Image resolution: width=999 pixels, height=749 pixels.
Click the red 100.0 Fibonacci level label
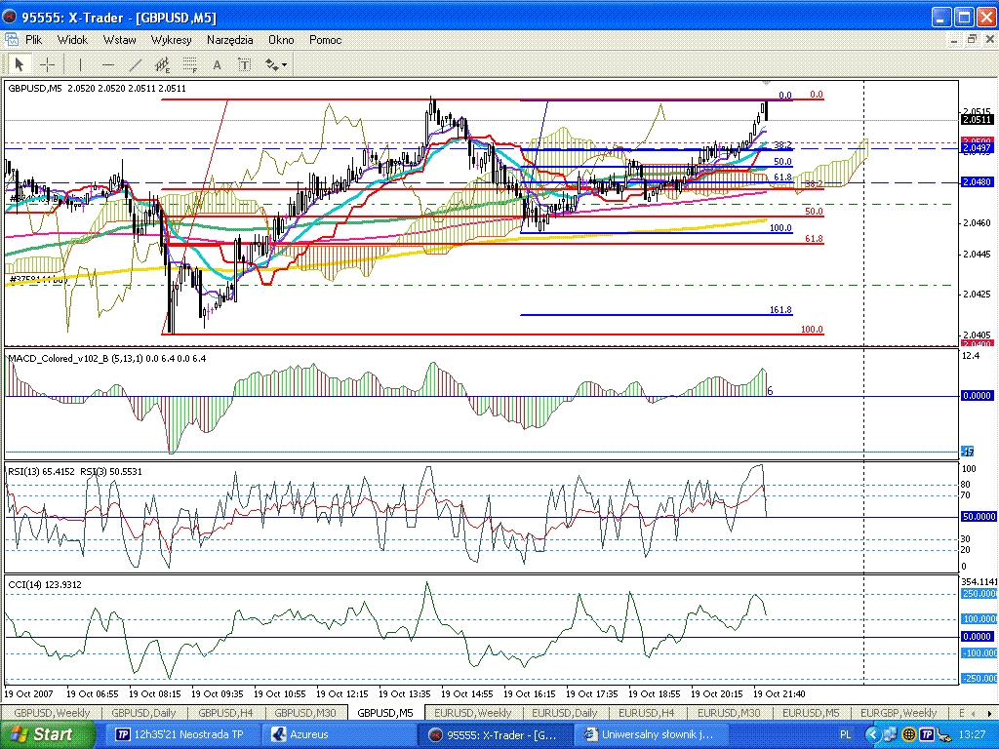[x=812, y=330]
